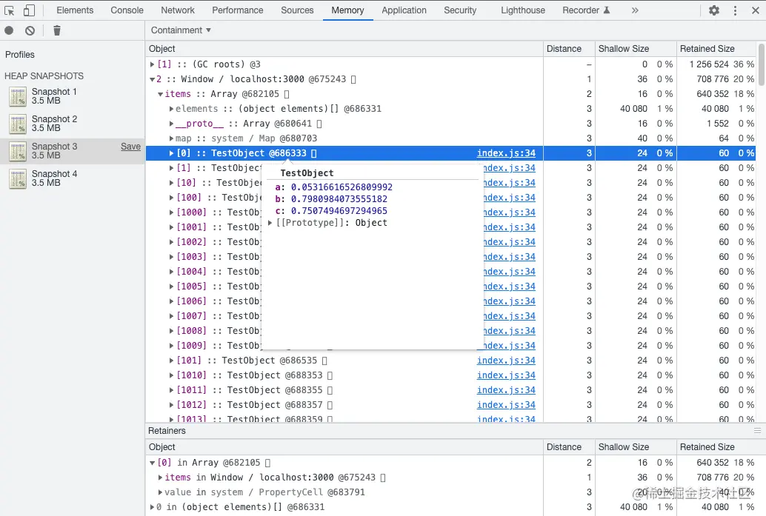Image resolution: width=766 pixels, height=516 pixels.
Task: Select the Snapshot 1 profile icon
Action: (18, 96)
